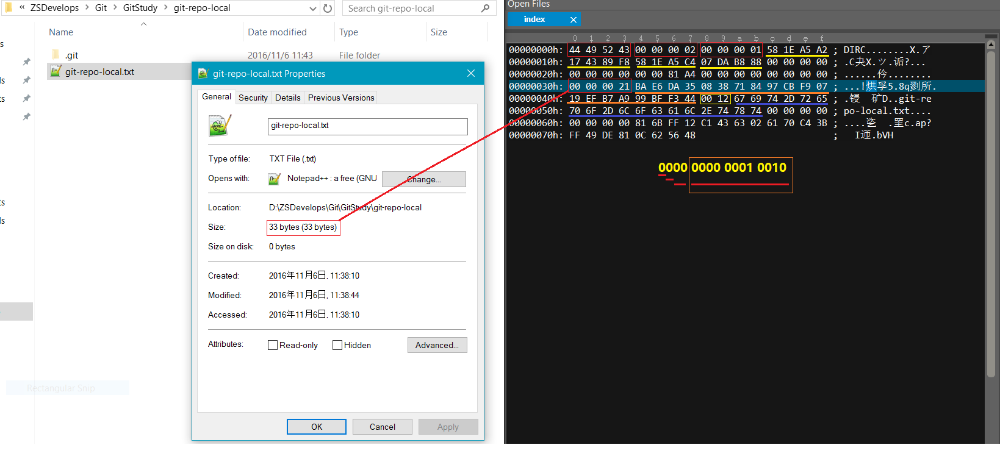Click the .git folder icon

56,55
